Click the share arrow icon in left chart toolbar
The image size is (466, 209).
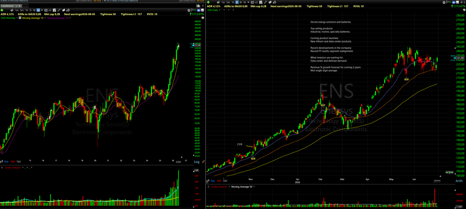68,10
